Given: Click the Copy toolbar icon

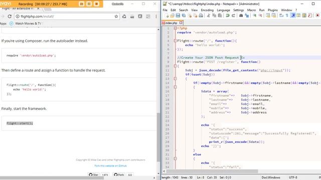Looking at the screenshot, I should point(214,15).
